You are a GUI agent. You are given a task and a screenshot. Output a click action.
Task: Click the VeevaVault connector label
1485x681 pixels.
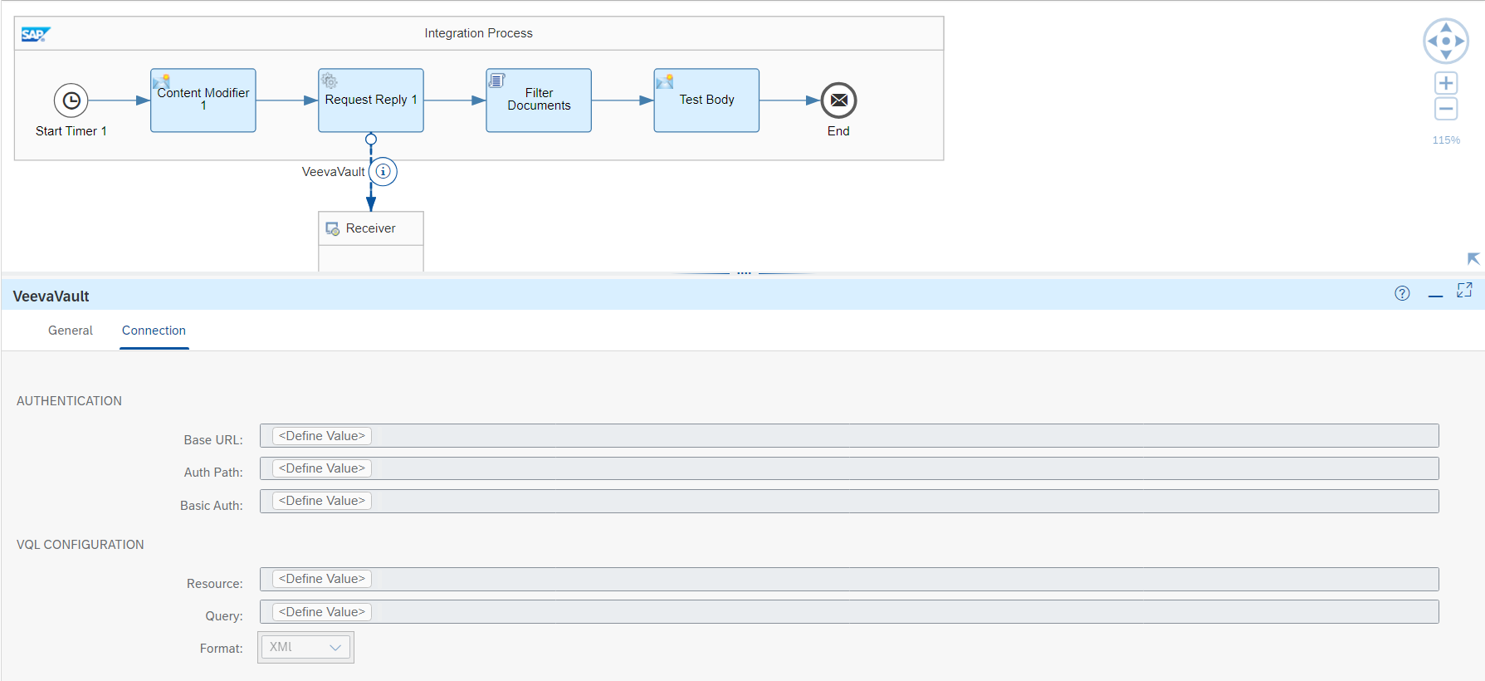333,172
